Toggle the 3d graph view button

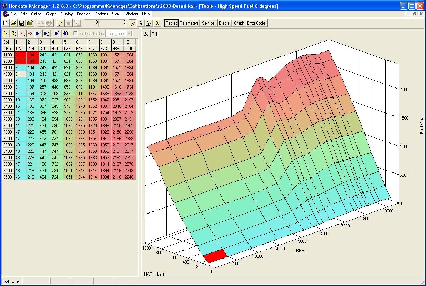point(155,34)
